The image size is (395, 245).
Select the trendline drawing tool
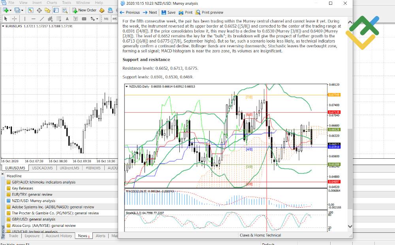[42, 19]
